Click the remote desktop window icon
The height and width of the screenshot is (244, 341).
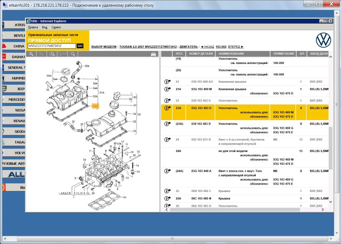pos(5,5)
